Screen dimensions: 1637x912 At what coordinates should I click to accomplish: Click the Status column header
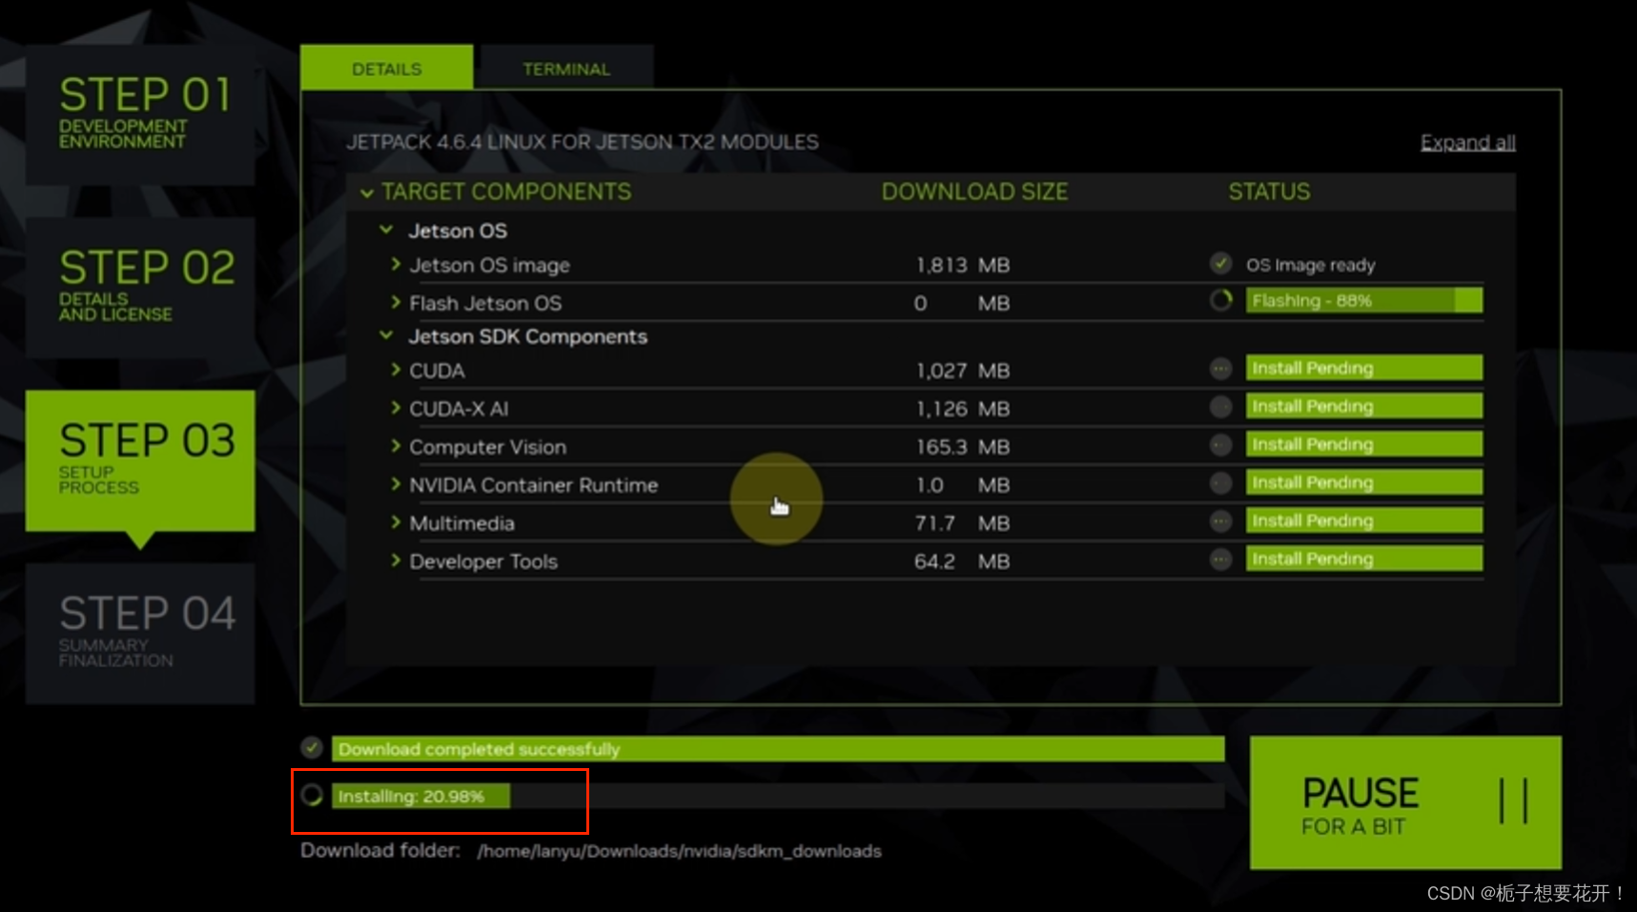1269,192
